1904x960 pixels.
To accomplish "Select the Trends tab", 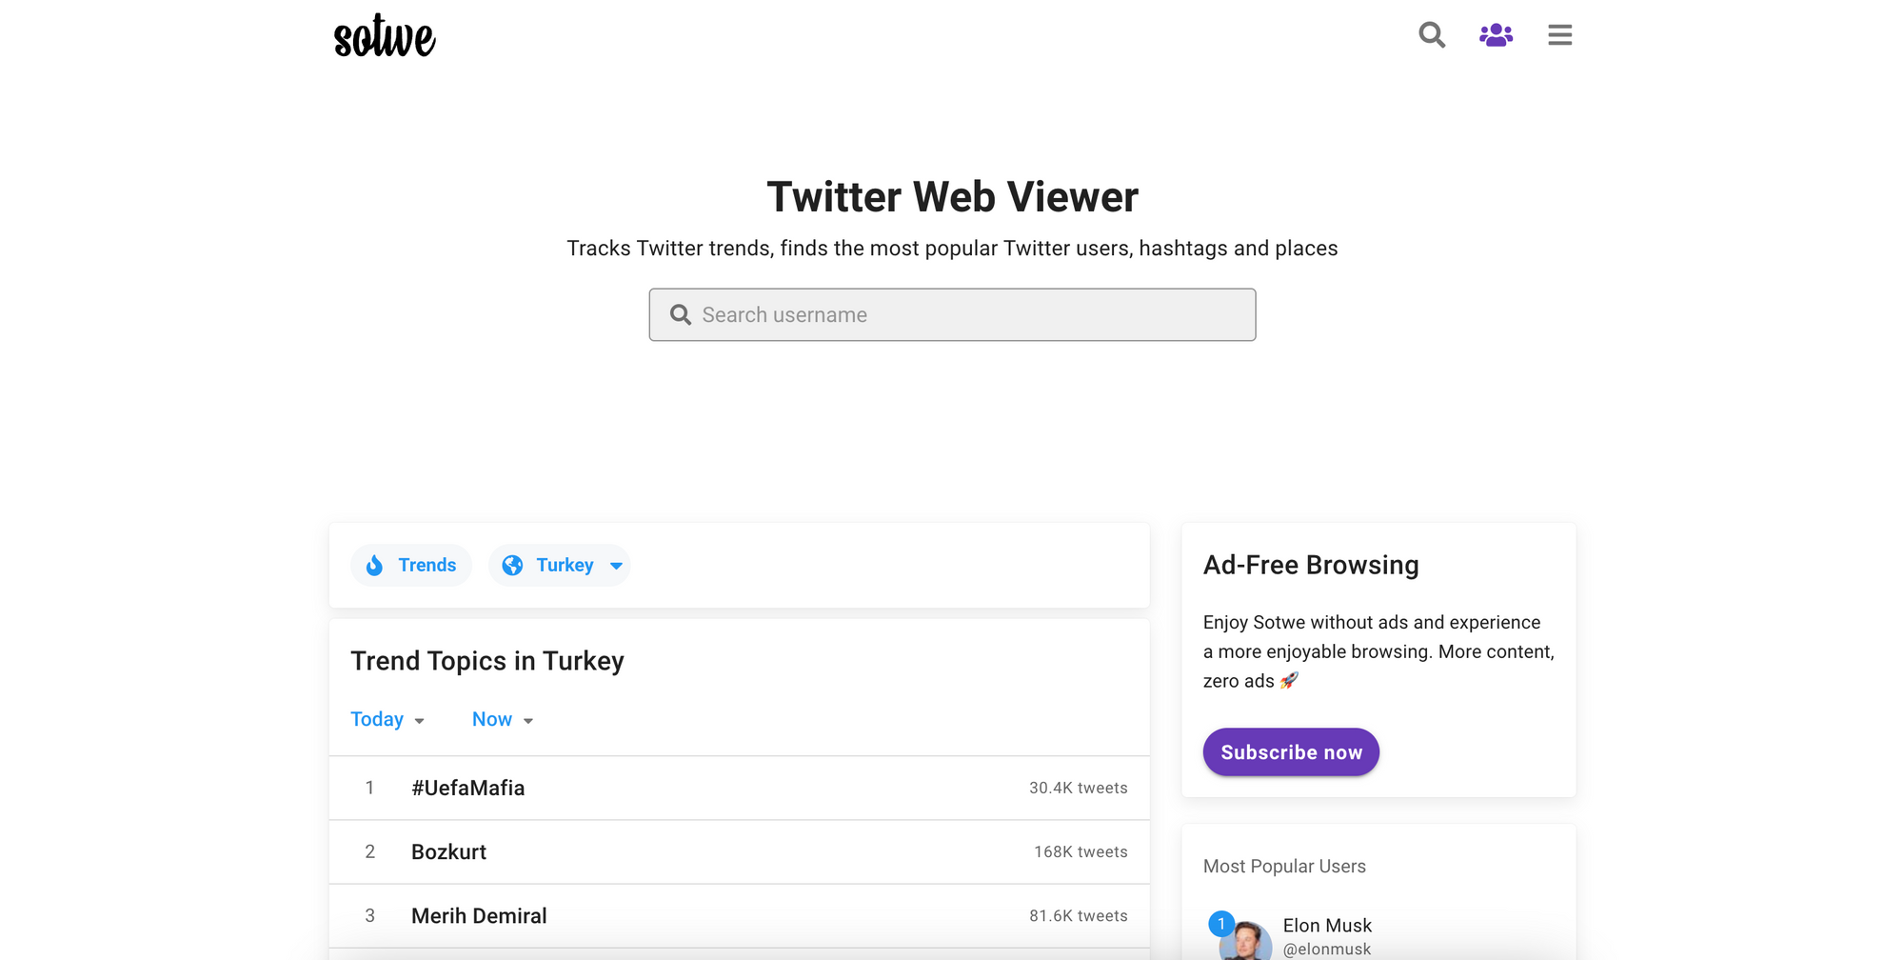I will pyautogui.click(x=411, y=566).
